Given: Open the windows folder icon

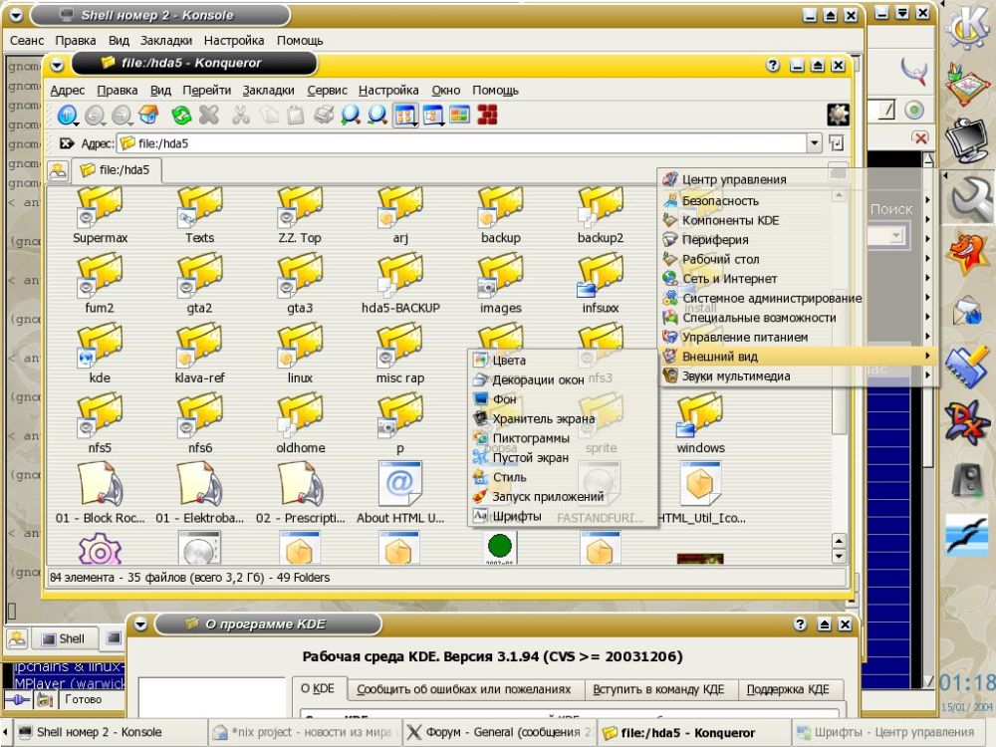Looking at the screenshot, I should [x=700, y=423].
